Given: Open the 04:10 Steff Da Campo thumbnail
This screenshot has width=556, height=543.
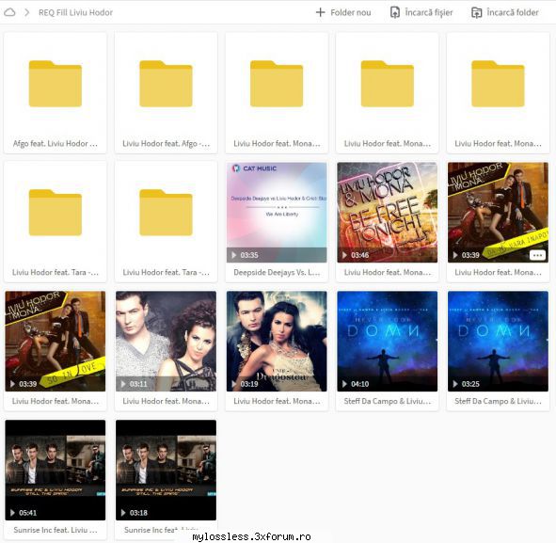Looking at the screenshot, I should point(388,342).
